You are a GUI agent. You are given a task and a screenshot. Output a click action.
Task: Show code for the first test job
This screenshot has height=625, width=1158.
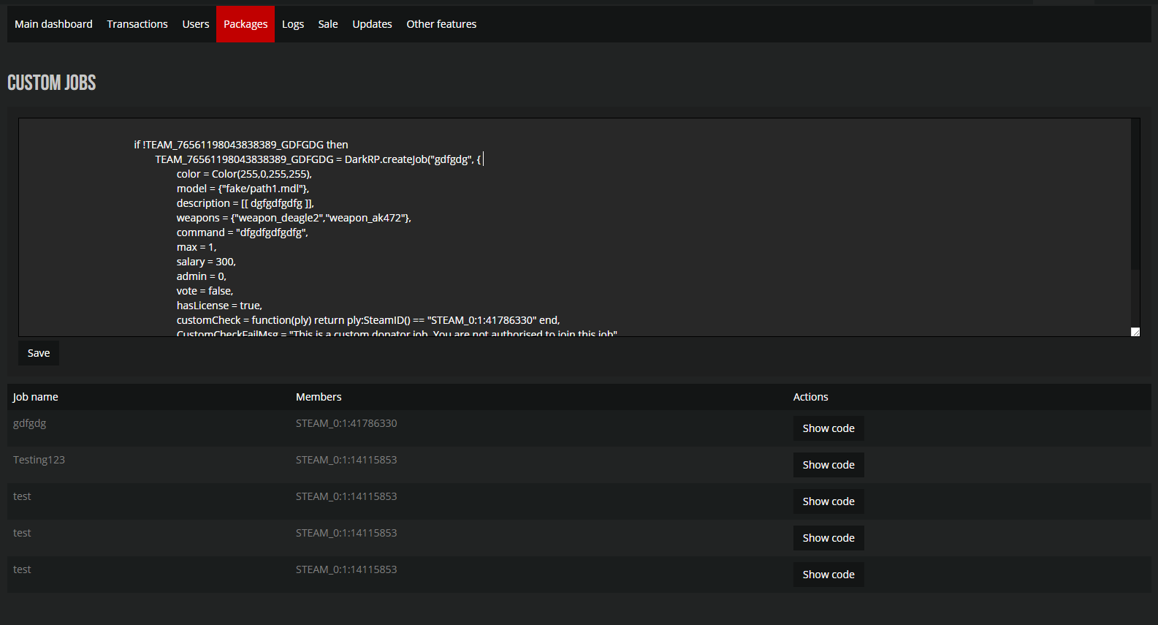coord(828,501)
